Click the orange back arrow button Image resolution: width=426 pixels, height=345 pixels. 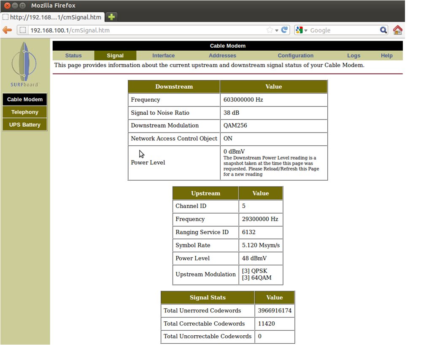pyautogui.click(x=7, y=30)
